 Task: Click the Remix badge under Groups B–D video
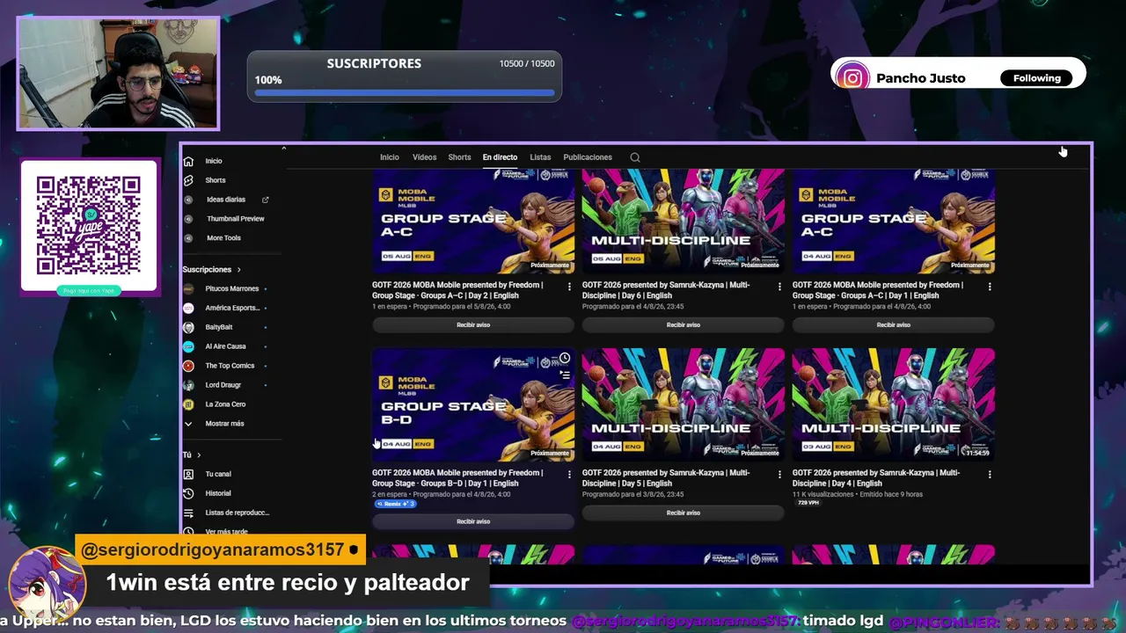(x=395, y=504)
